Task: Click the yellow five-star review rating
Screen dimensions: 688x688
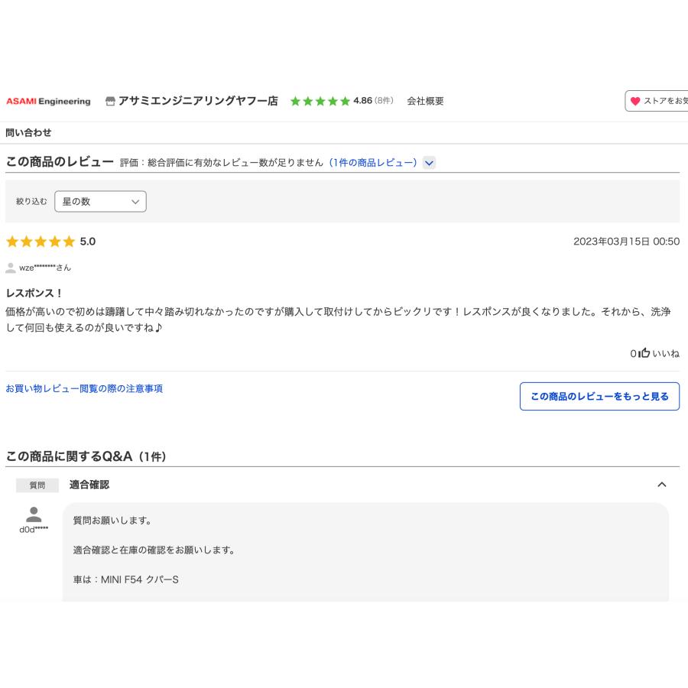Action: pos(41,242)
